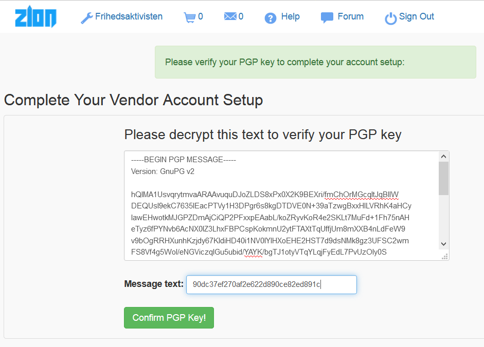
Task: Click the Sign Out power icon
Action: pos(391,18)
